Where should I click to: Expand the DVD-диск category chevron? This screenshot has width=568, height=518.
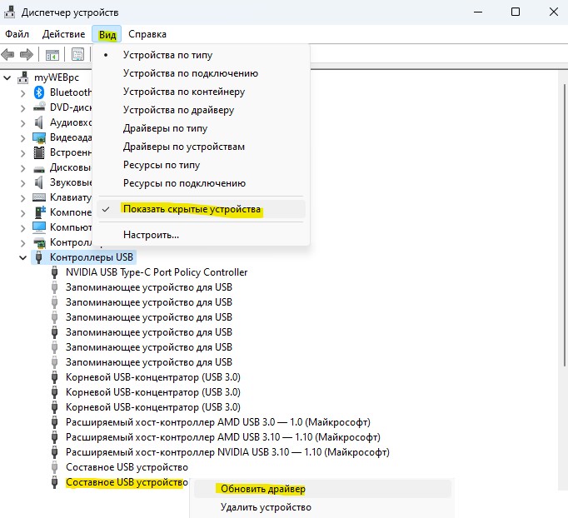[x=22, y=108]
